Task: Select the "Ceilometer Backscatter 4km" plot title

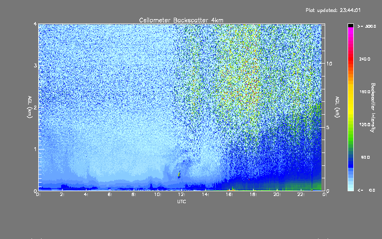Action: point(181,20)
